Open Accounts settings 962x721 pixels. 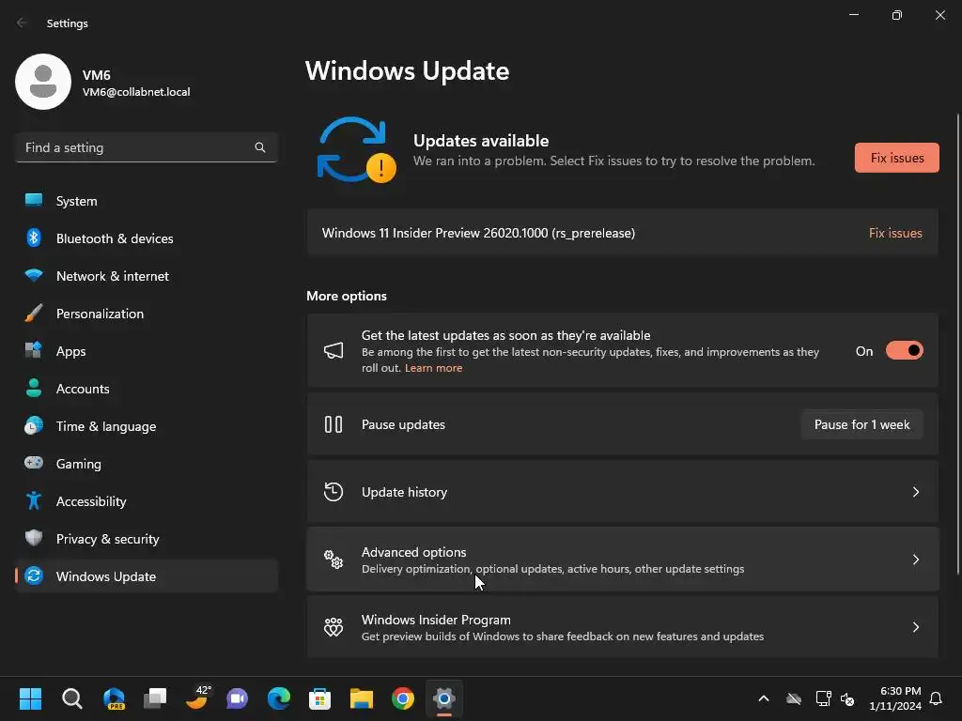point(146,389)
